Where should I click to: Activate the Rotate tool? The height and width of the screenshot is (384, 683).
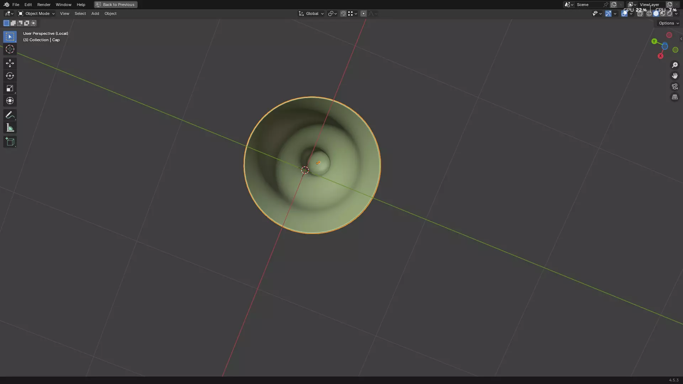[x=10, y=76]
